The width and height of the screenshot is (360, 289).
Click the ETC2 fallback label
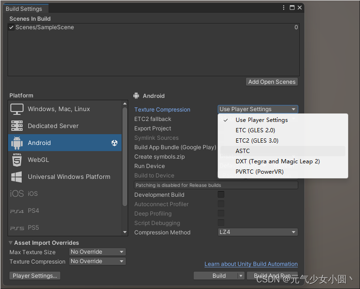[x=153, y=119]
